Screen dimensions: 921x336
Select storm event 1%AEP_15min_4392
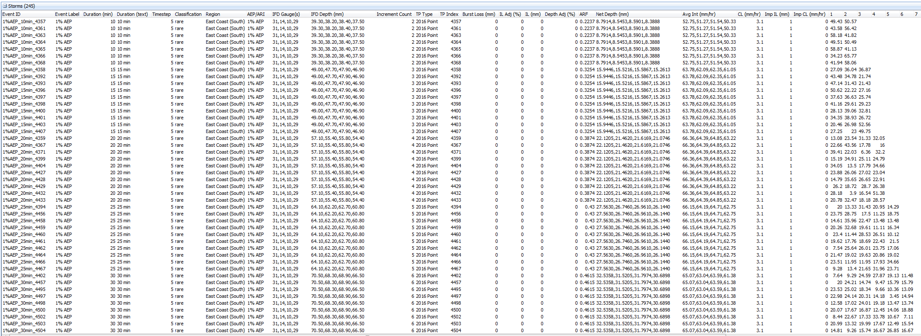[24, 76]
